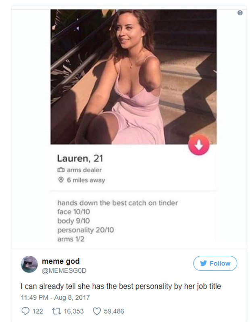
Task: Click the info icon in top-right corner
Action: tap(240, 13)
